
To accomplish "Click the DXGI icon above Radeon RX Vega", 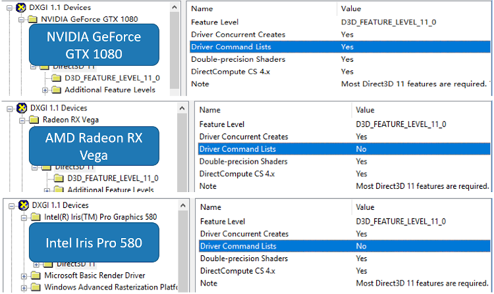I will click(x=21, y=108).
